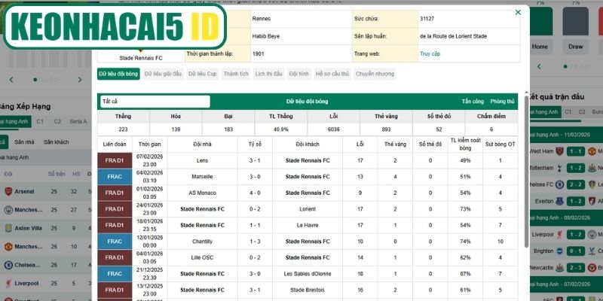
Task: Close the team data popup
Action: tap(518, 12)
